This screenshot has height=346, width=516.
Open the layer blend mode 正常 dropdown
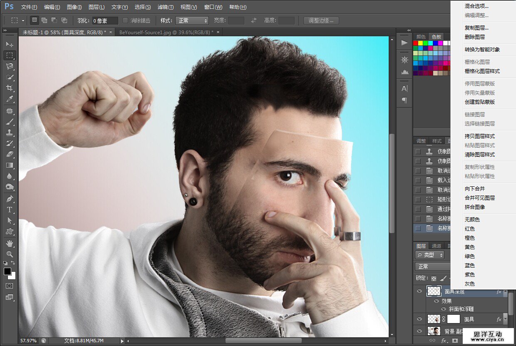point(433,266)
